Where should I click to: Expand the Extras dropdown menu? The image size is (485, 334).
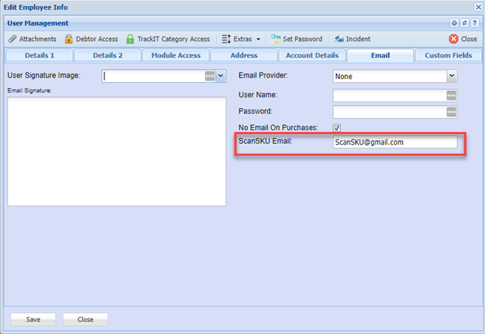click(x=241, y=39)
